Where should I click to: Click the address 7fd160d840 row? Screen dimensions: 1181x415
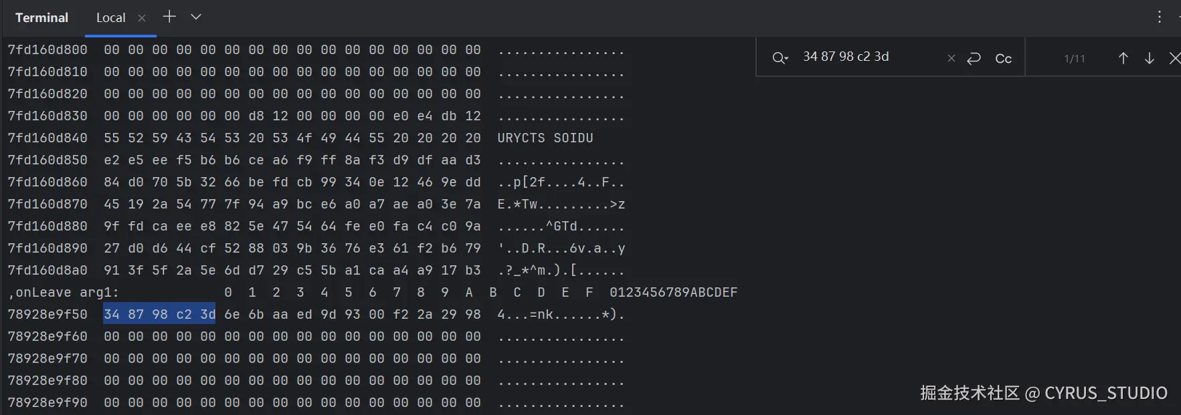[48, 138]
